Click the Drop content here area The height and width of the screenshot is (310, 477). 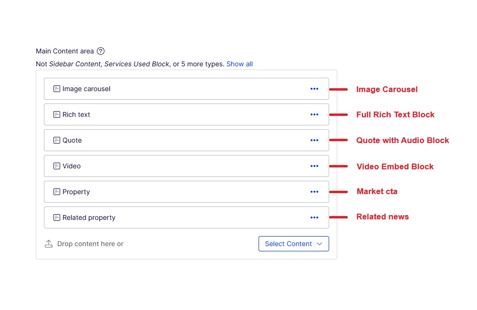coord(90,244)
